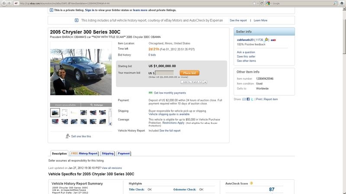Open Learn More about AutoCheck report
Screen dimensions: 346x194
260,20
